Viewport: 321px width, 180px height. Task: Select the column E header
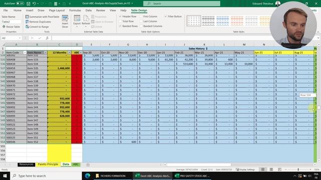pos(91,44)
